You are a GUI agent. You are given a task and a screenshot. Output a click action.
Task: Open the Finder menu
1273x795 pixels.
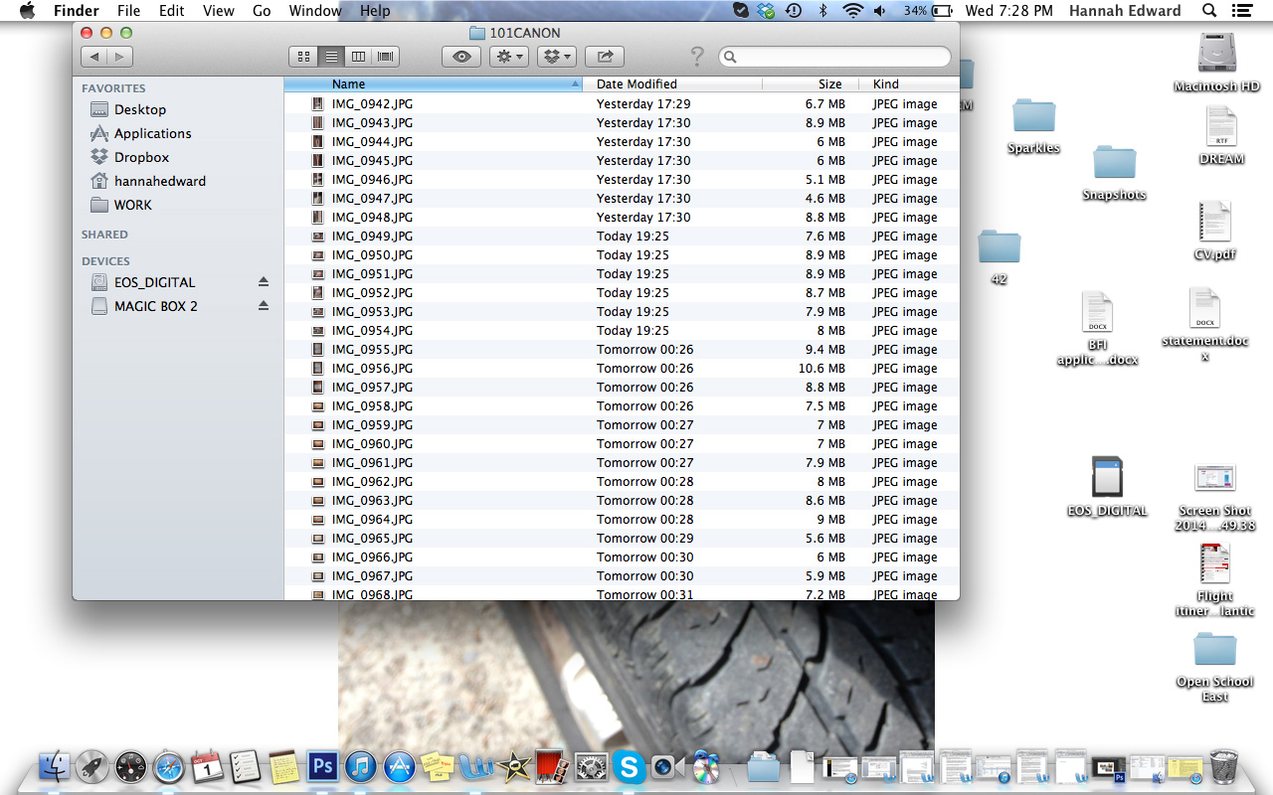[x=76, y=11]
